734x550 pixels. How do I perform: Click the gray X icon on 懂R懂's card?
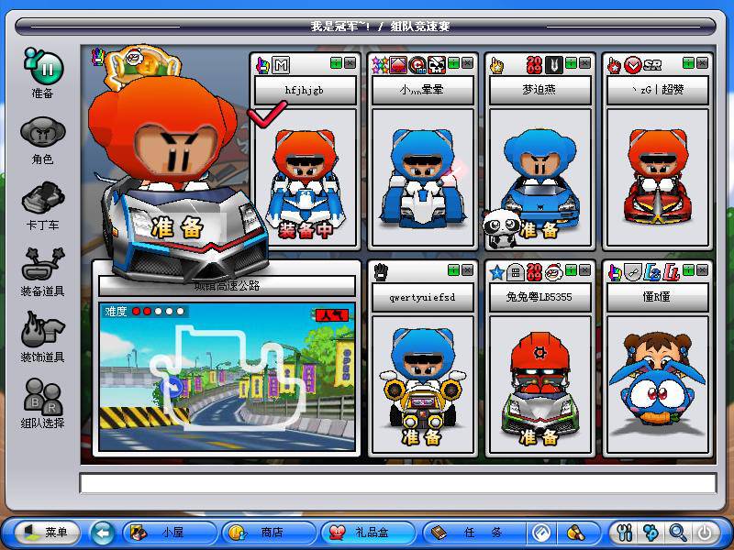702,269
